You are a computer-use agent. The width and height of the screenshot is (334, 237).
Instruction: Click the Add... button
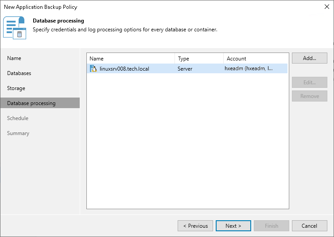[310, 58]
